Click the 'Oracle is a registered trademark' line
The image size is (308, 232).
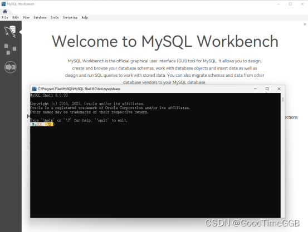[x=110, y=108]
